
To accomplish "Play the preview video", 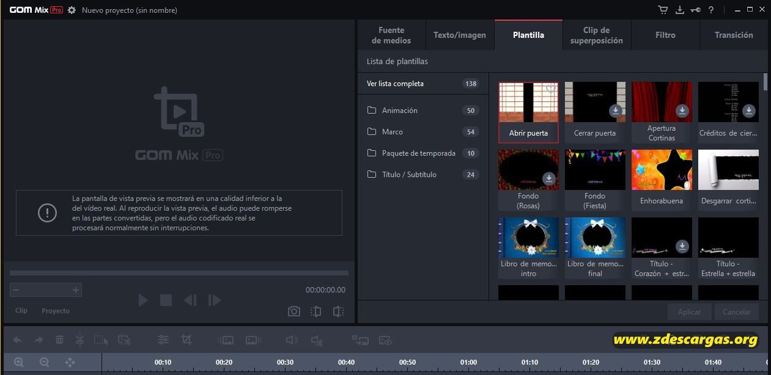I will [143, 300].
